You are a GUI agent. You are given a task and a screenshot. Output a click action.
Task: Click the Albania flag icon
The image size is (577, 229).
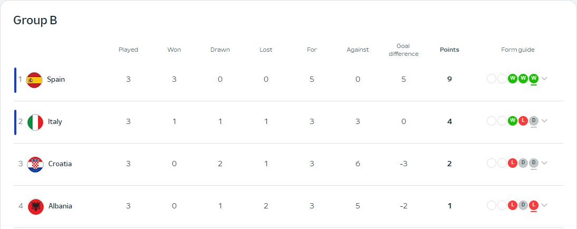[x=35, y=206]
